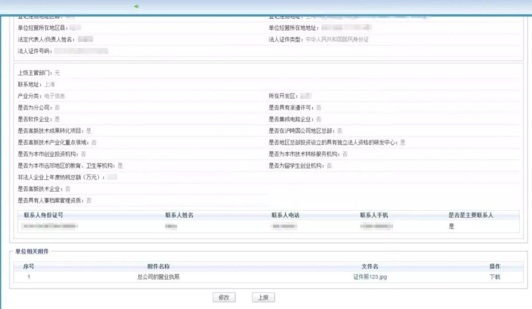This screenshot has height=309, width=532.
Task: Click the 法人证件类型 value 中华人民共和国居民身份证
Action: pyautogui.click(x=337, y=39)
